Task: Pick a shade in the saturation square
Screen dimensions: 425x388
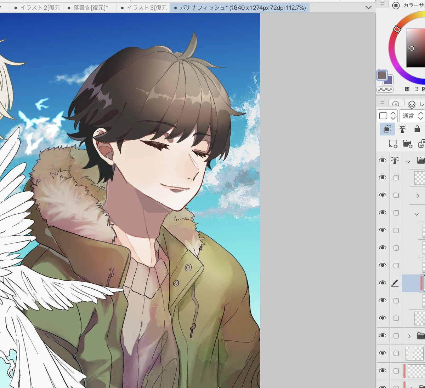Action: click(415, 48)
